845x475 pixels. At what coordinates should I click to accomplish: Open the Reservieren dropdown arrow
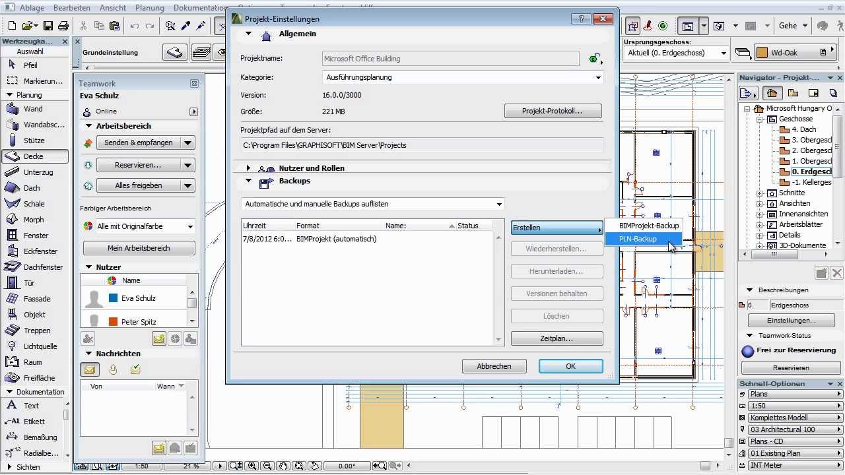tap(188, 165)
